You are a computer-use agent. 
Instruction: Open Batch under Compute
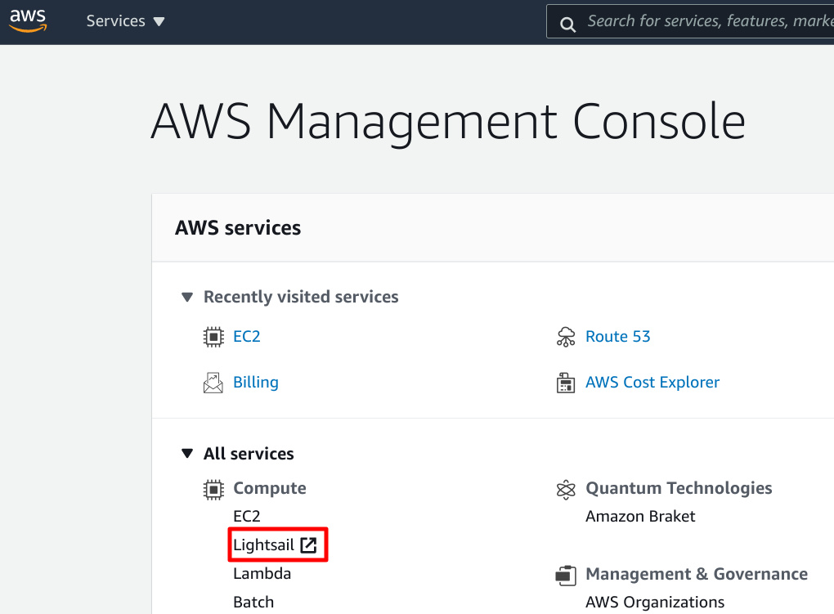253,603
